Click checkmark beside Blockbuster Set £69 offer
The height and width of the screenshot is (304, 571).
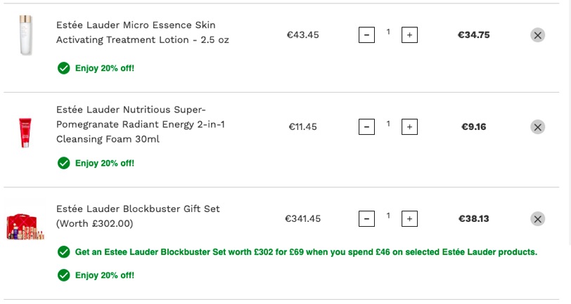pos(64,252)
